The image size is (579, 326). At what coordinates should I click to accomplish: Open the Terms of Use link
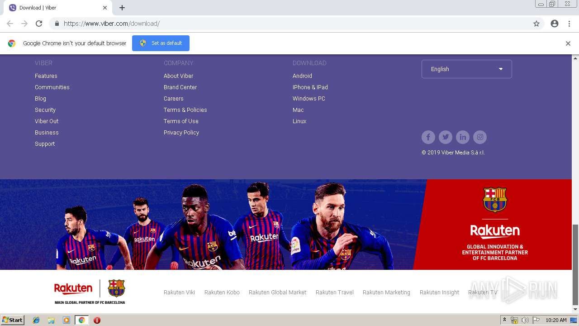[x=181, y=121]
